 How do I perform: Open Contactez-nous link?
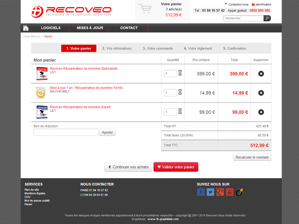[238, 4]
